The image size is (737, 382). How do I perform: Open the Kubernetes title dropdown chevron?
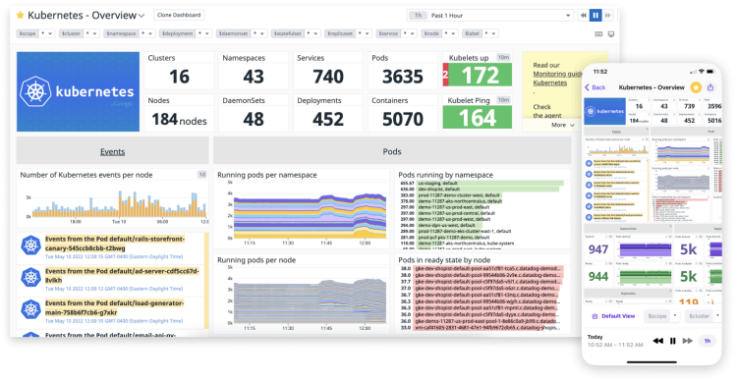[x=142, y=16]
